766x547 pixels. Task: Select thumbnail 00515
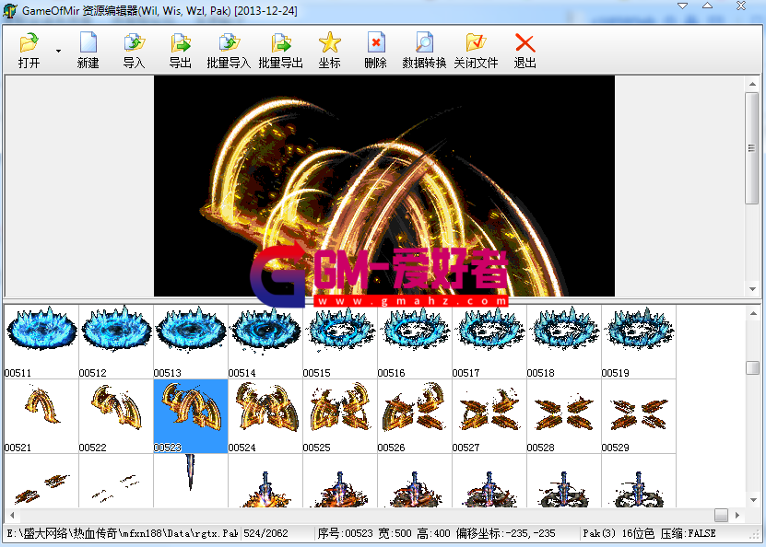pyautogui.click(x=340, y=342)
